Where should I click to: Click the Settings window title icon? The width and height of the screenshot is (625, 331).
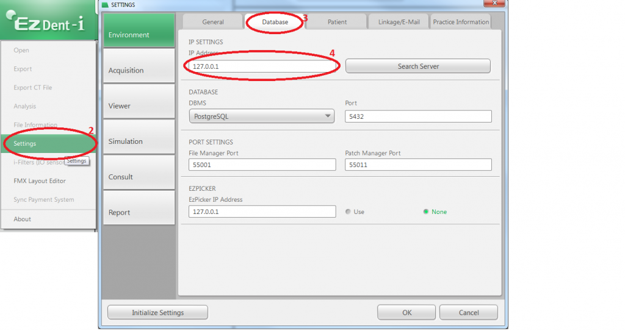point(105,5)
